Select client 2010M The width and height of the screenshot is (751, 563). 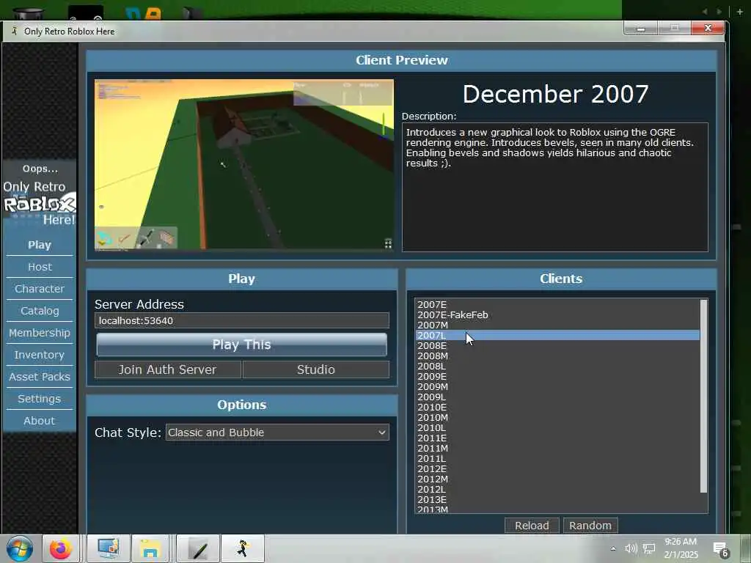coord(557,417)
